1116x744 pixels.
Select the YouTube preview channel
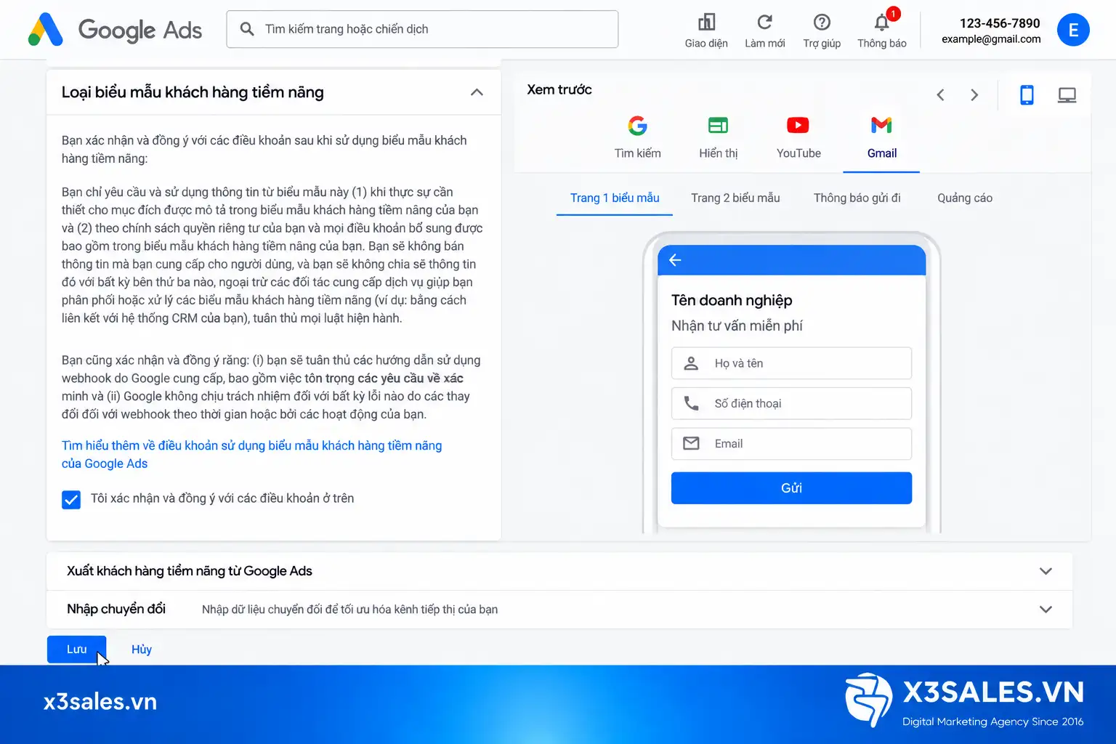(x=798, y=137)
